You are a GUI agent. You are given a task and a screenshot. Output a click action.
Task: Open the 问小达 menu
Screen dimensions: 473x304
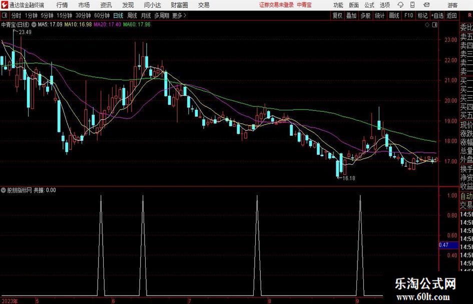pyautogui.click(x=152, y=5)
